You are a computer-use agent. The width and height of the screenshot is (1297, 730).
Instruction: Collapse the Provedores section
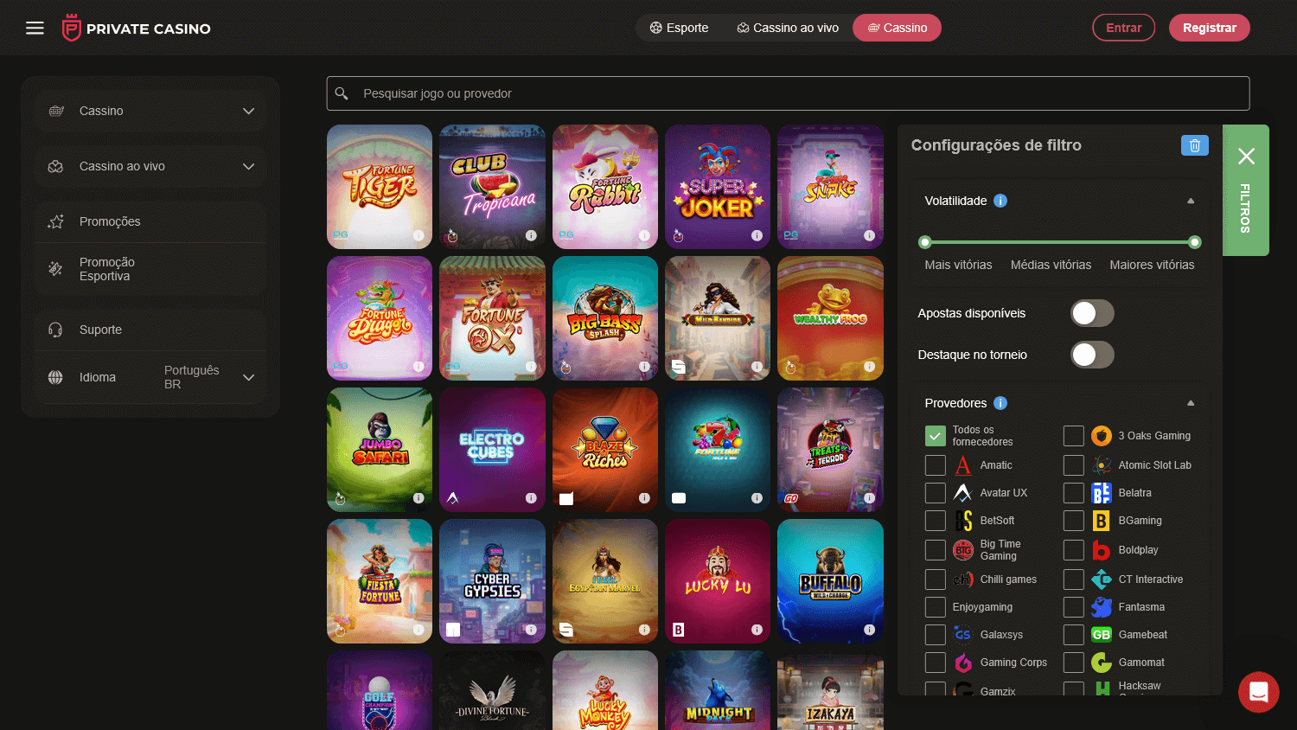(1191, 403)
